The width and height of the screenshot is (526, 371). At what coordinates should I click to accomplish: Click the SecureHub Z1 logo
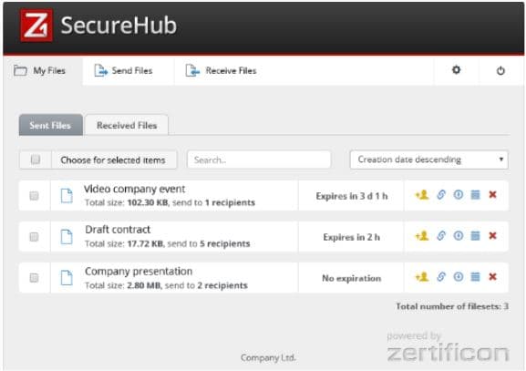tap(36, 26)
